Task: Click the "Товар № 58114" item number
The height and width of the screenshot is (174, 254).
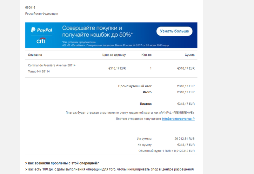Action: click(x=39, y=71)
